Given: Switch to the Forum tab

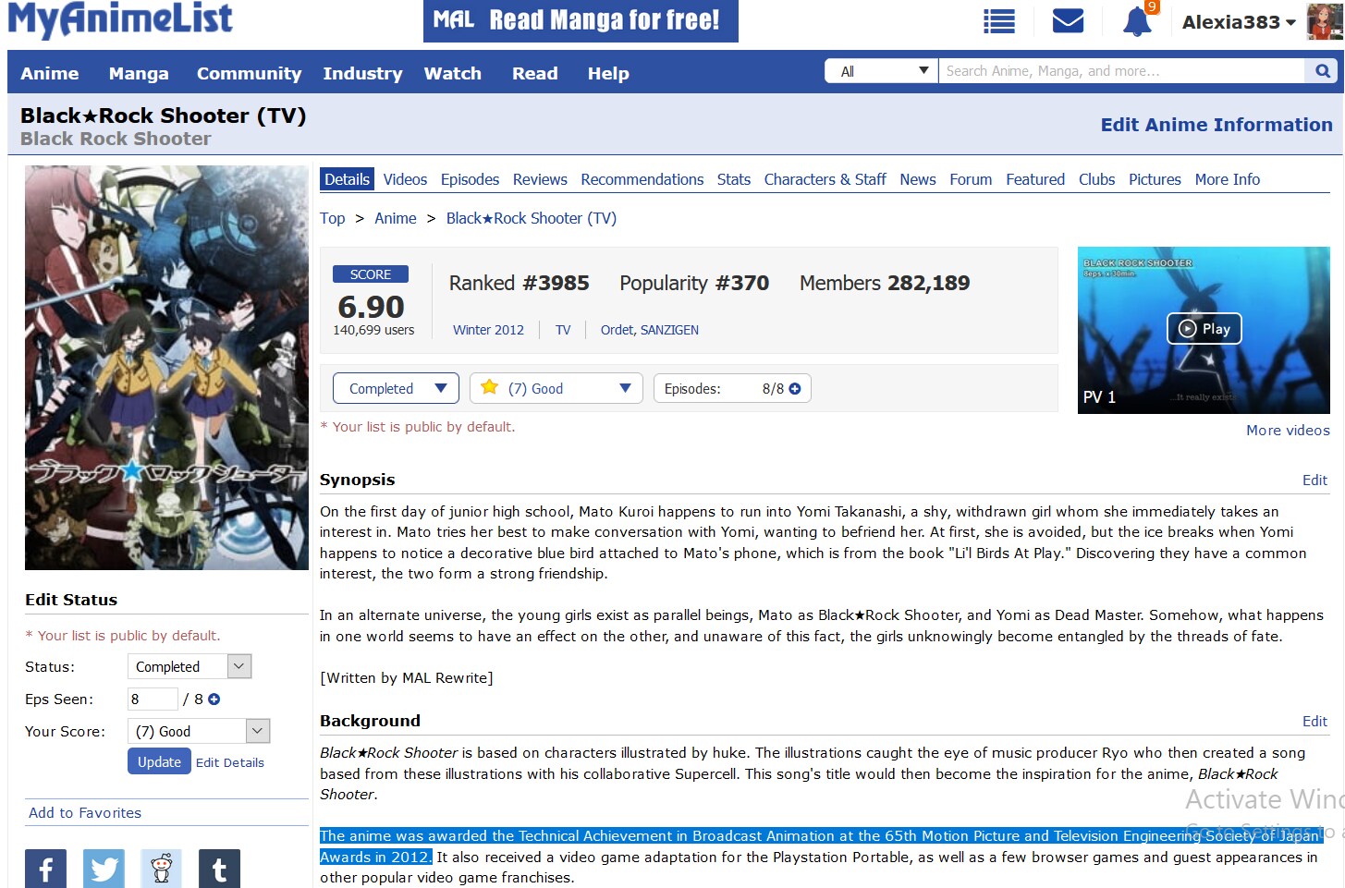Looking at the screenshot, I should (x=971, y=179).
